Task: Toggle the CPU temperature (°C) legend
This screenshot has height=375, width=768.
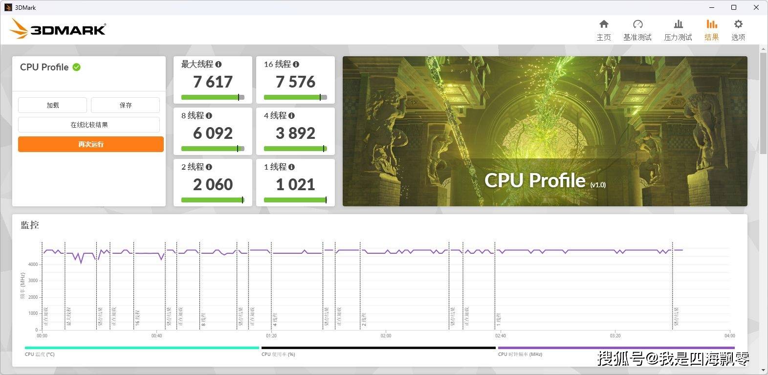Action: click(x=142, y=351)
